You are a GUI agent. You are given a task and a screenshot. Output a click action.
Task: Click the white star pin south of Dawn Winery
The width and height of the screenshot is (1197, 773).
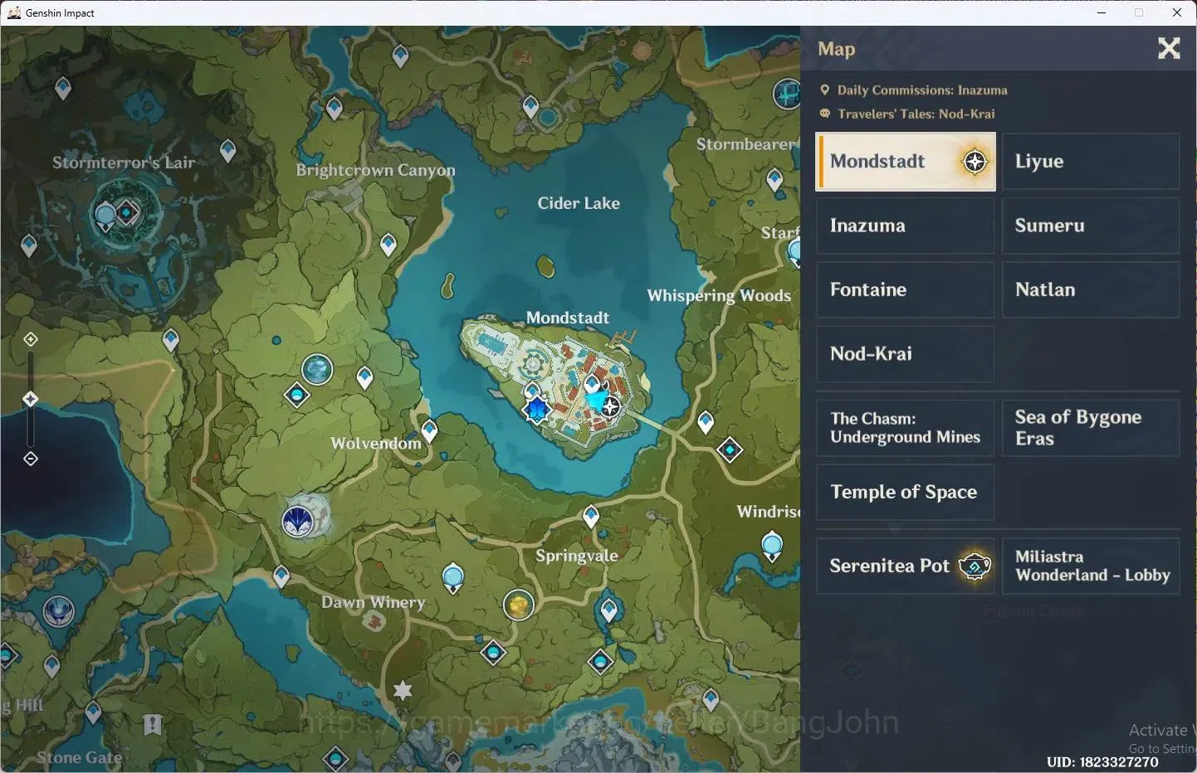(403, 690)
